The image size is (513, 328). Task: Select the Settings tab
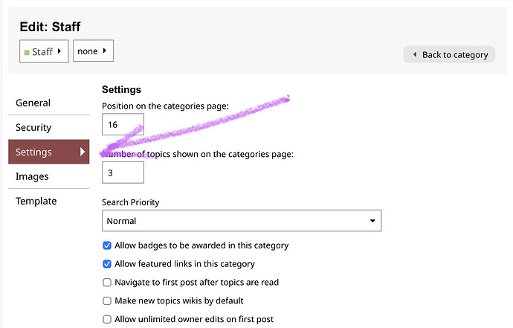coord(49,152)
